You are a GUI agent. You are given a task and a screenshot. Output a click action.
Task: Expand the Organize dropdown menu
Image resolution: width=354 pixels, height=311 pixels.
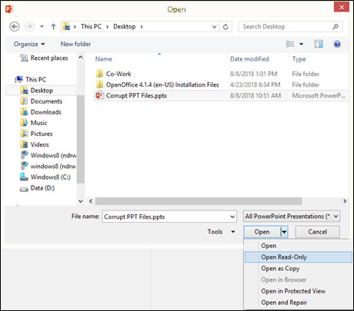29,44
